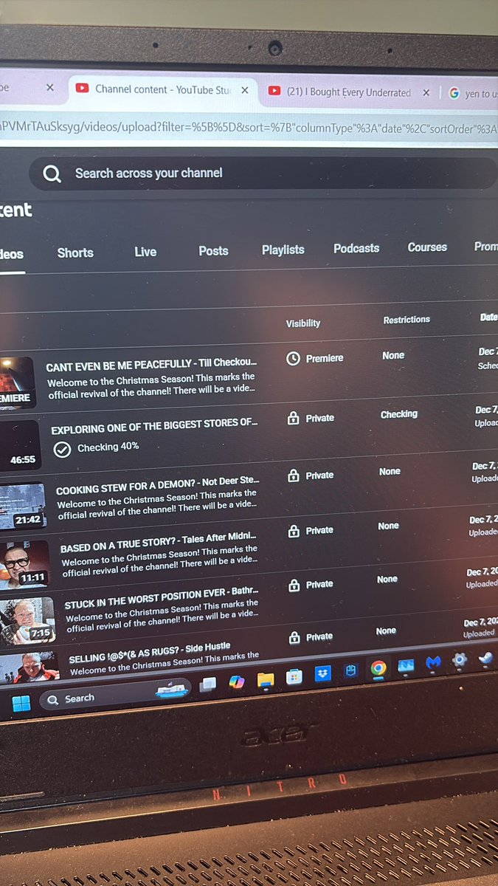Open Private visibility menu for STUCK IN THE WORST POSITION
Screen dimensions: 498x886
tap(311, 585)
